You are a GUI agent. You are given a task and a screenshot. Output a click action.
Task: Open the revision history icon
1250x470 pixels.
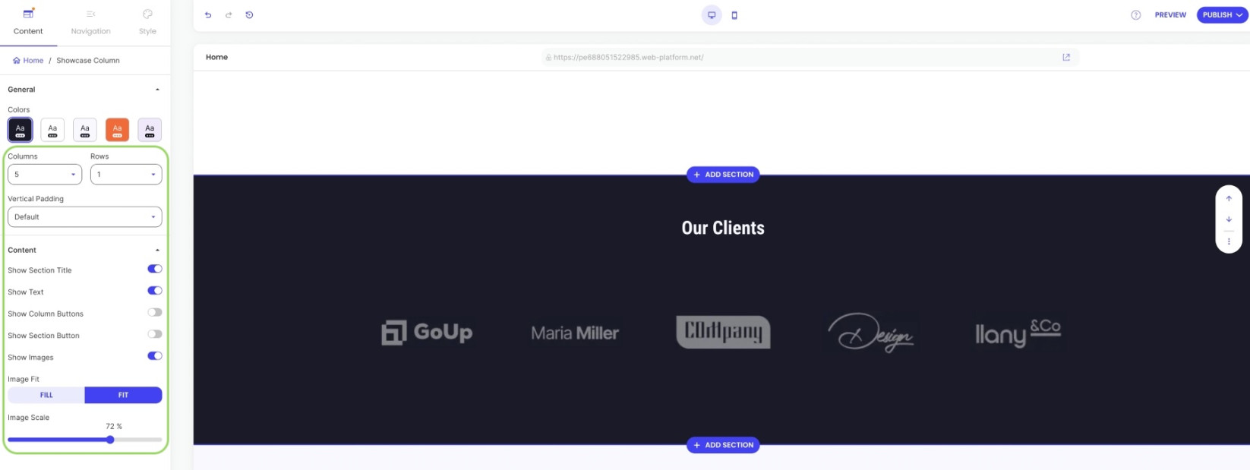point(249,15)
